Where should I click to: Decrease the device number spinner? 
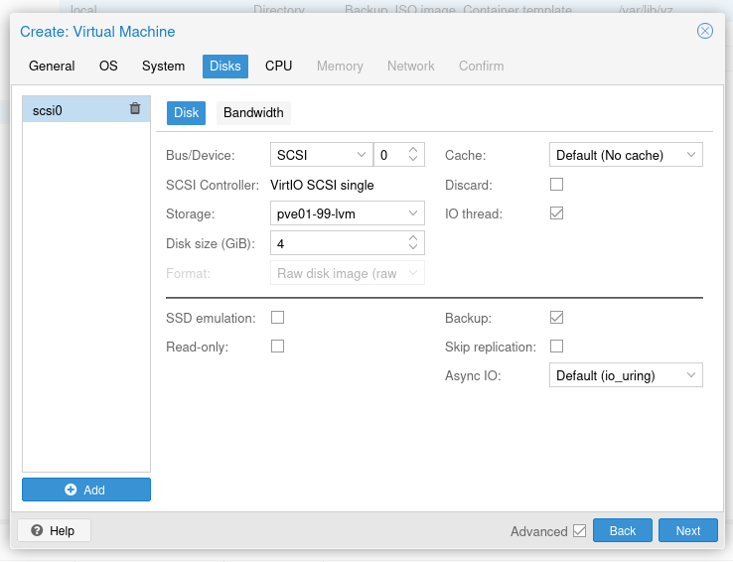pyautogui.click(x=413, y=159)
